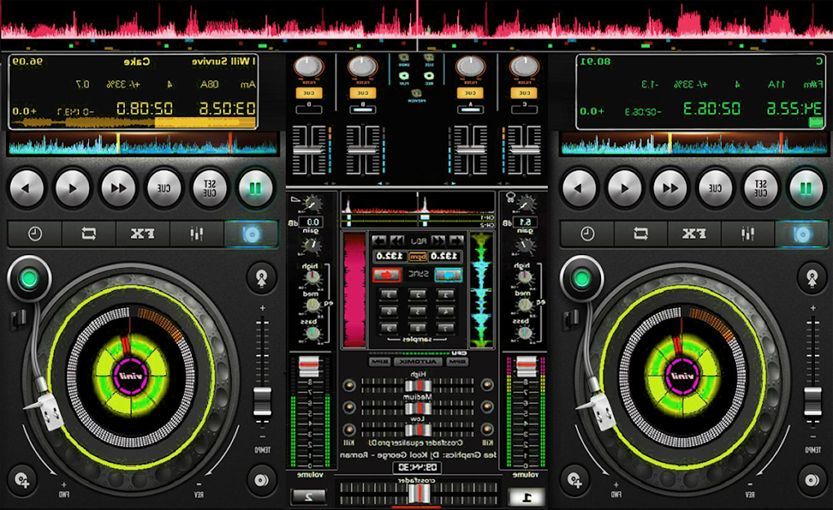Select the EQ sliders icon on the right toolbar
The height and width of the screenshot is (510, 833).
click(x=748, y=234)
